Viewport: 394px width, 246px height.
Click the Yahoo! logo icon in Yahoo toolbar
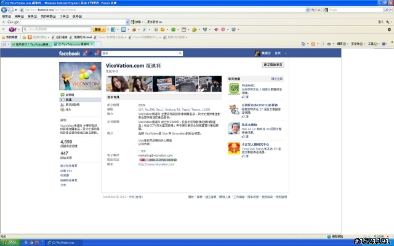pyautogui.click(x=12, y=30)
